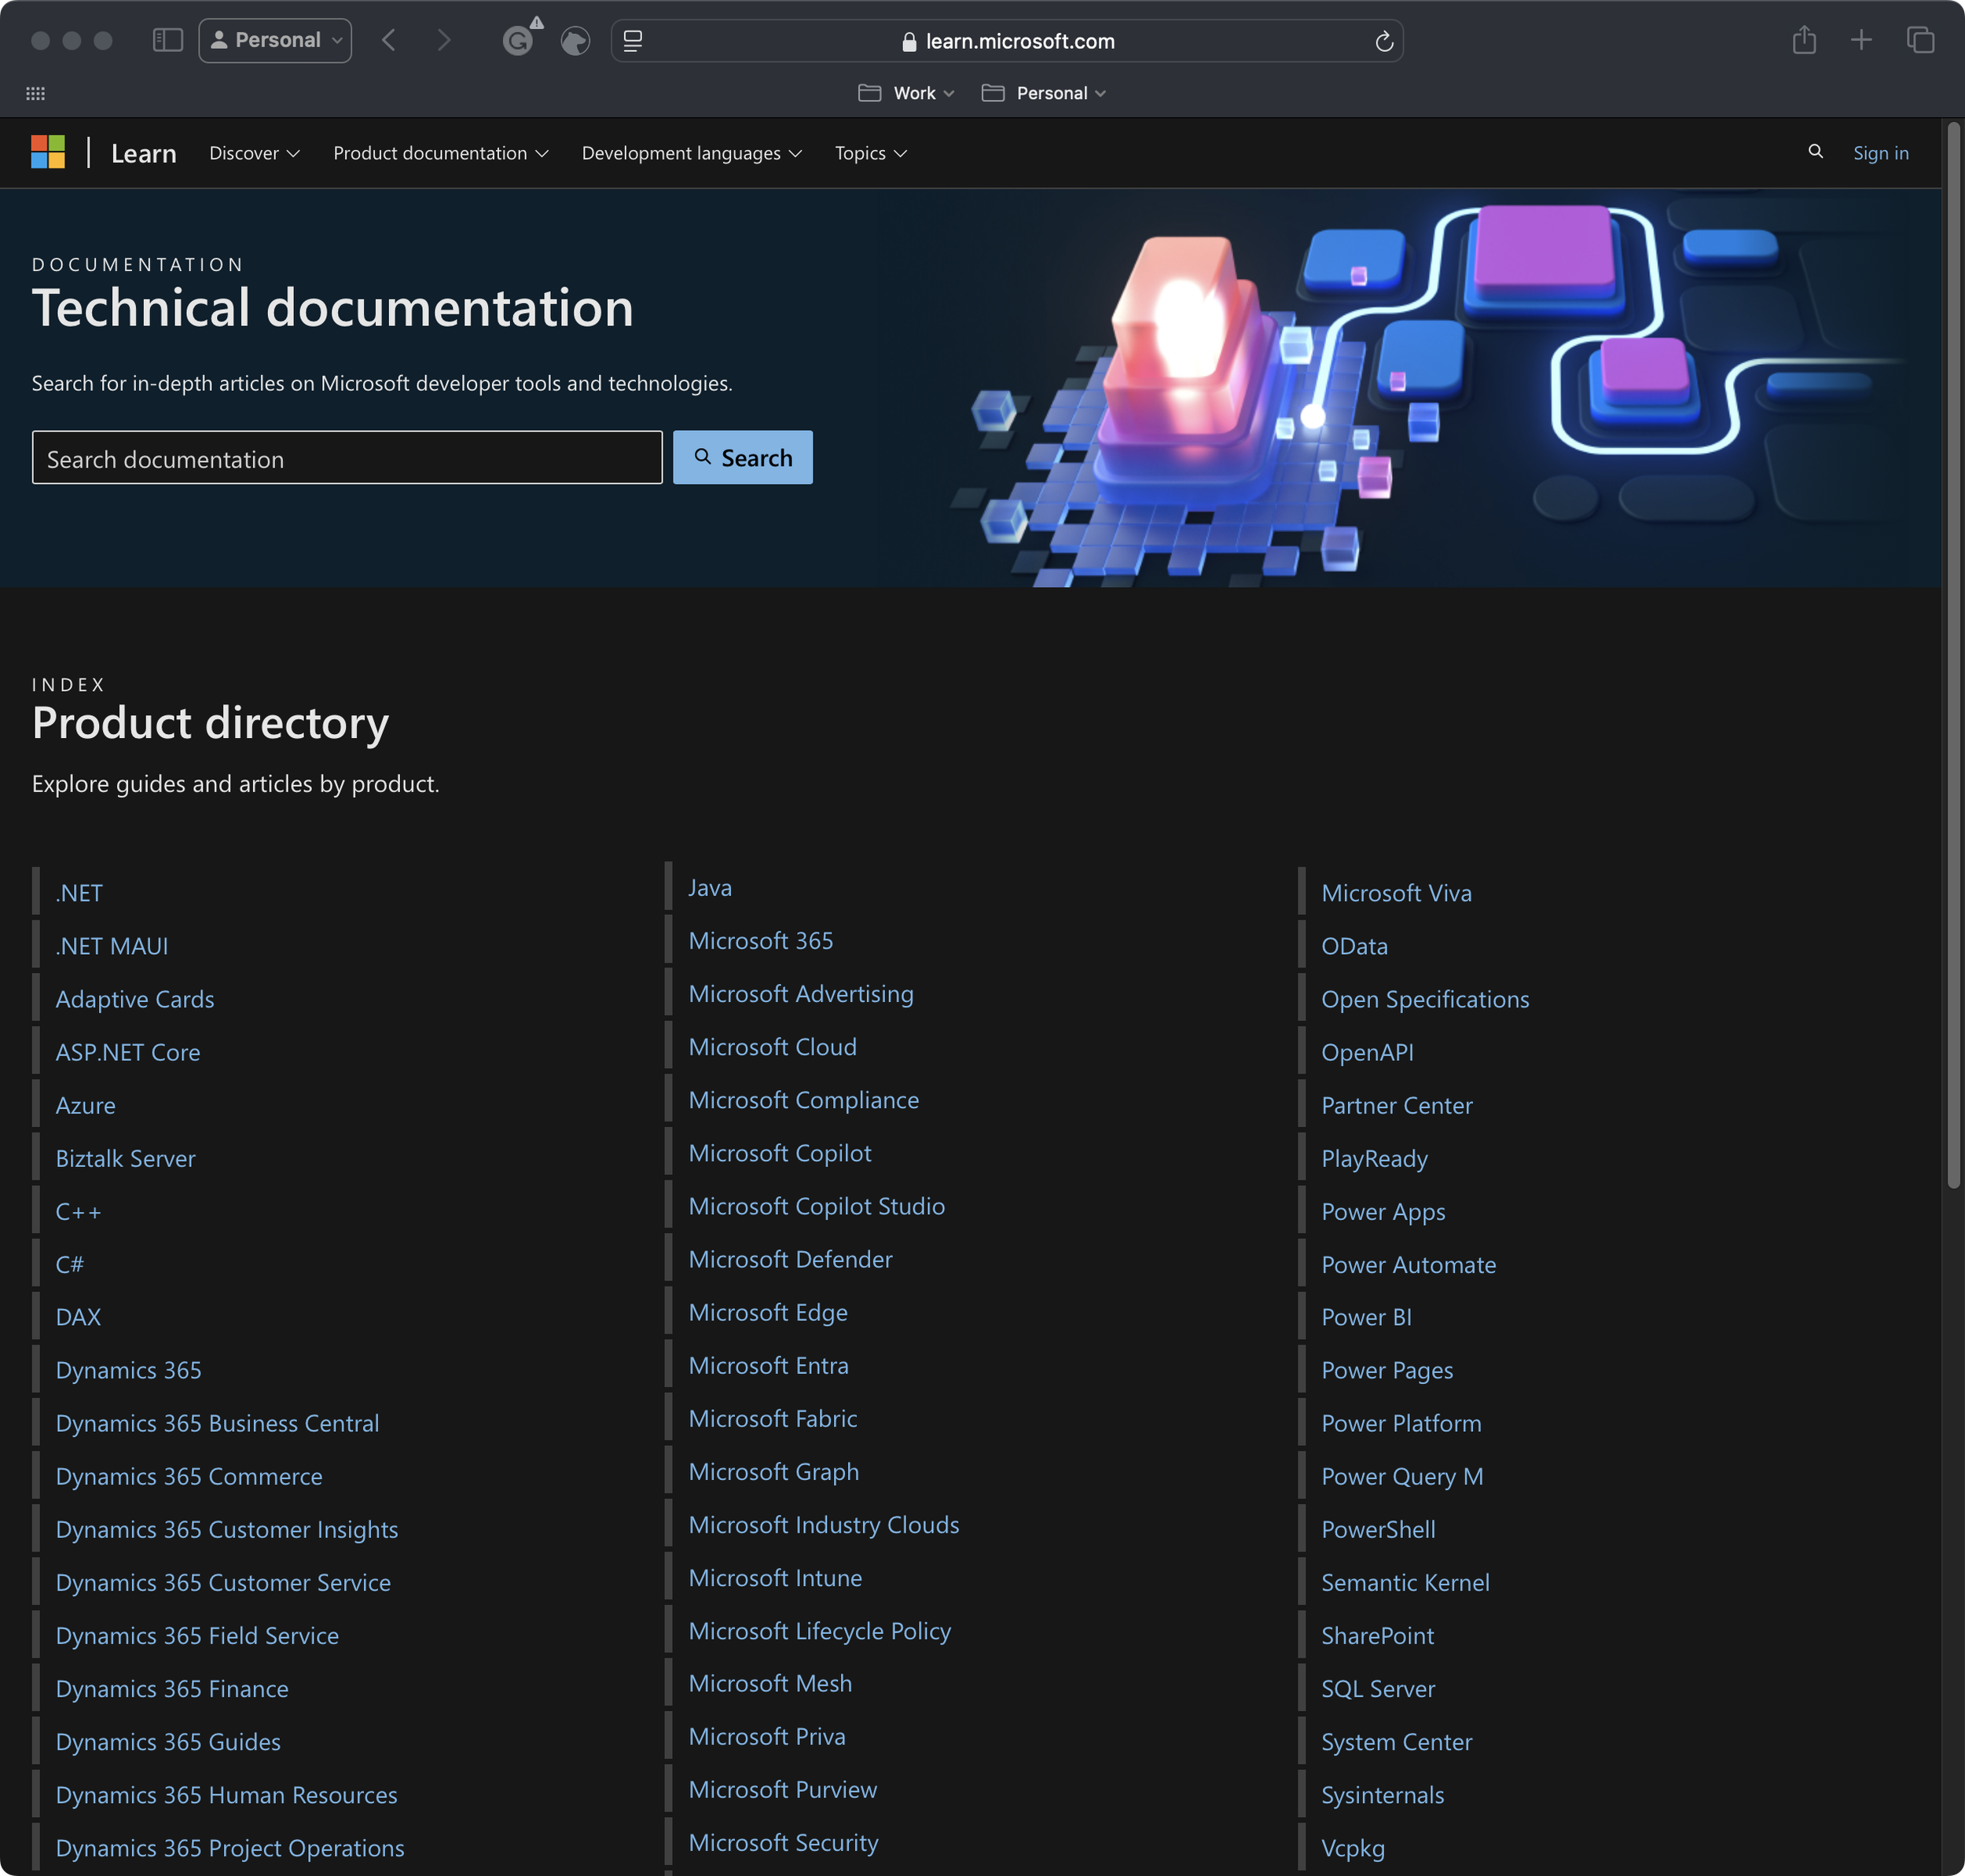Click the extension icon next to Grammarly
Screen dimensions: 1965x1876
coord(575,41)
